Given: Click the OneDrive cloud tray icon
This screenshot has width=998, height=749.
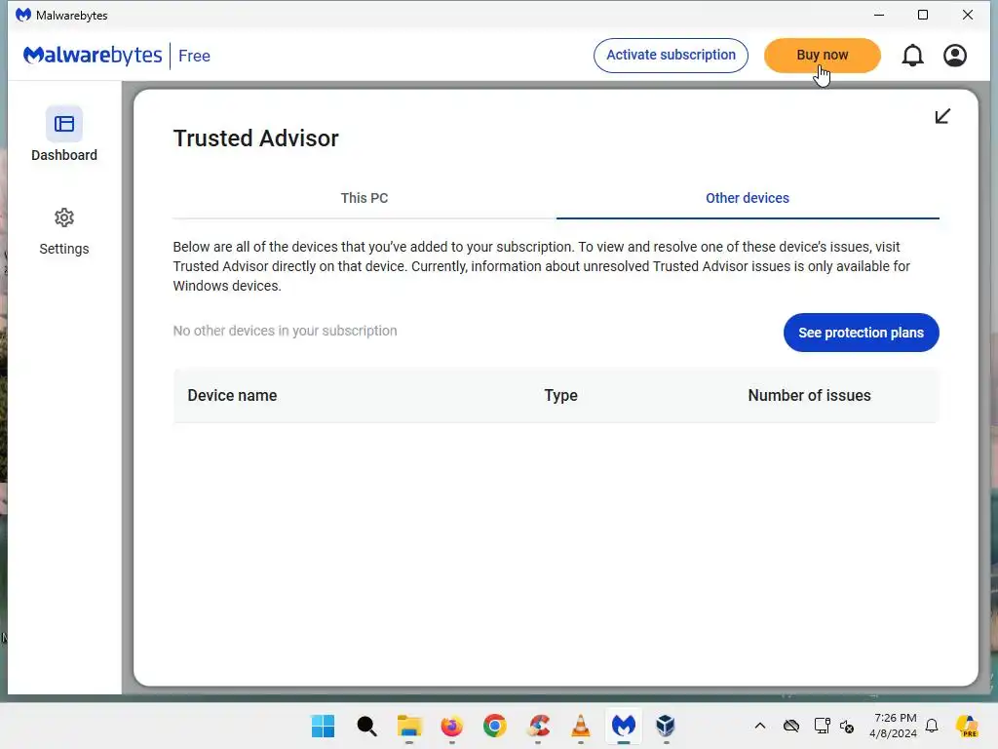Looking at the screenshot, I should pyautogui.click(x=791, y=726).
